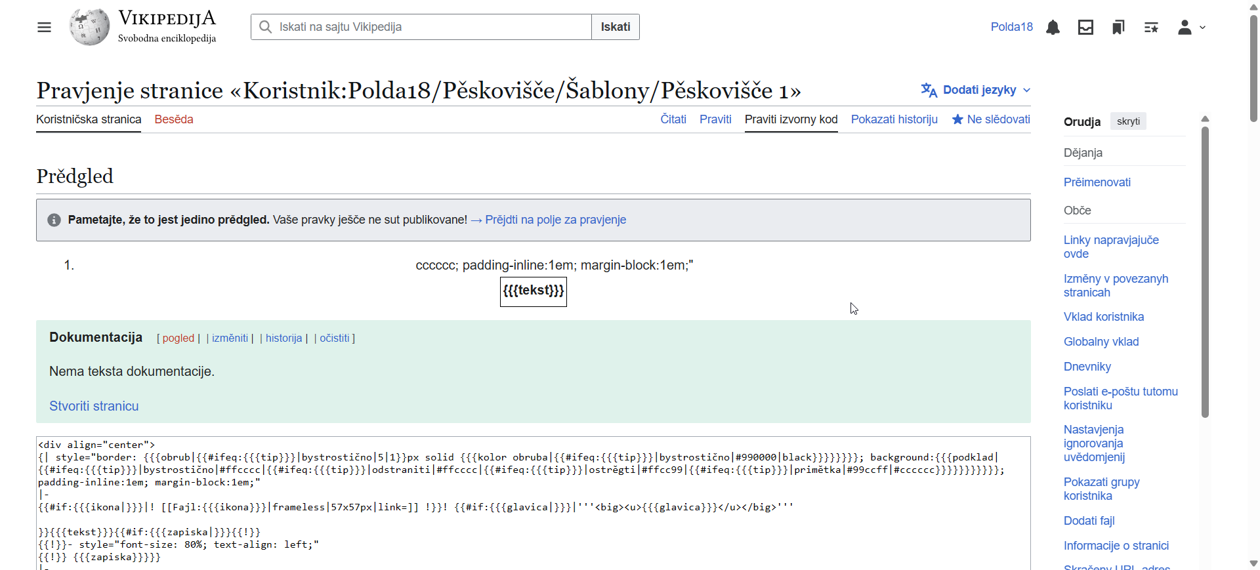1260x570 pixels.
Task: Open the Polda18 user page link
Action: pyautogui.click(x=1011, y=27)
